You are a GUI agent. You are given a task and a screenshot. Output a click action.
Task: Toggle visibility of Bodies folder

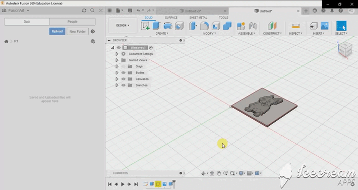pos(124,73)
